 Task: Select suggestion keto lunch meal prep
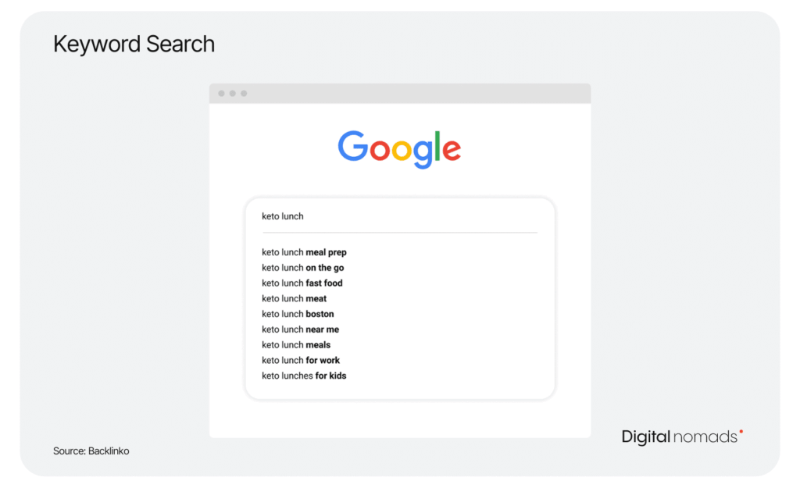[x=304, y=252]
